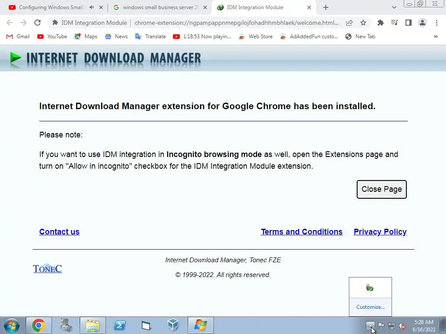Collapse the hidden tray icons arrow
This screenshot has width=446, height=334.
(x=370, y=325)
